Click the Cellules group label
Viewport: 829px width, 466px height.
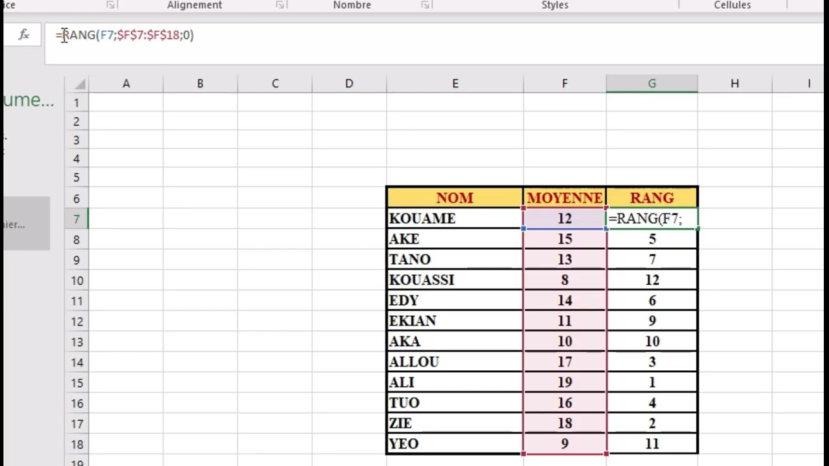pyautogui.click(x=732, y=5)
